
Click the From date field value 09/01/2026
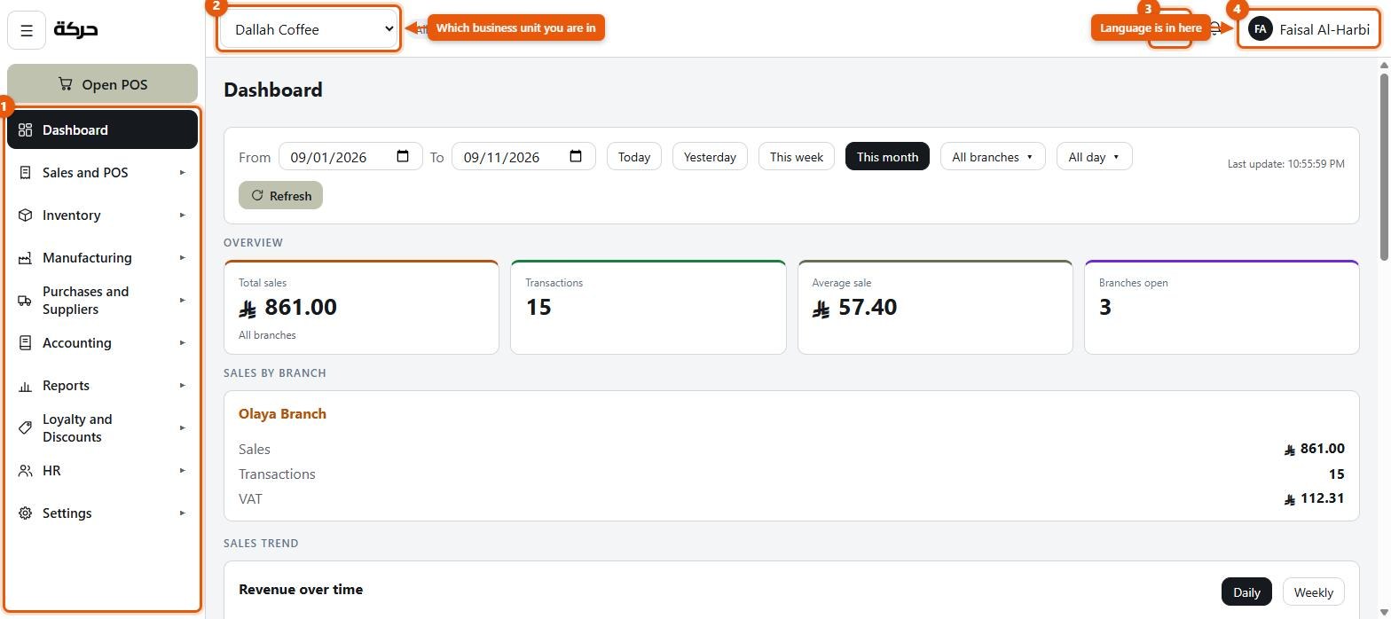(328, 157)
